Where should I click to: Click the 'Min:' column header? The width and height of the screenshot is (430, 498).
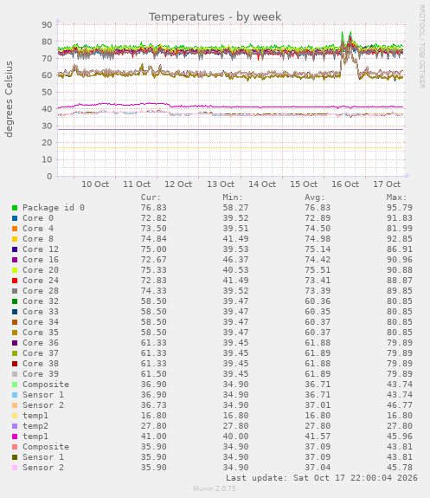click(233, 197)
